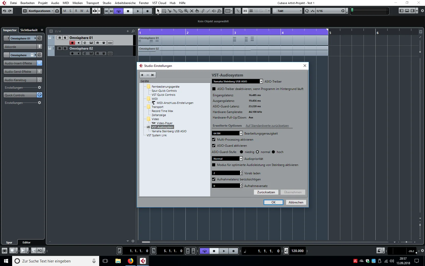Uncheck ASIO-Guard aktivieren
This screenshot has height=266, width=425.
214,146
